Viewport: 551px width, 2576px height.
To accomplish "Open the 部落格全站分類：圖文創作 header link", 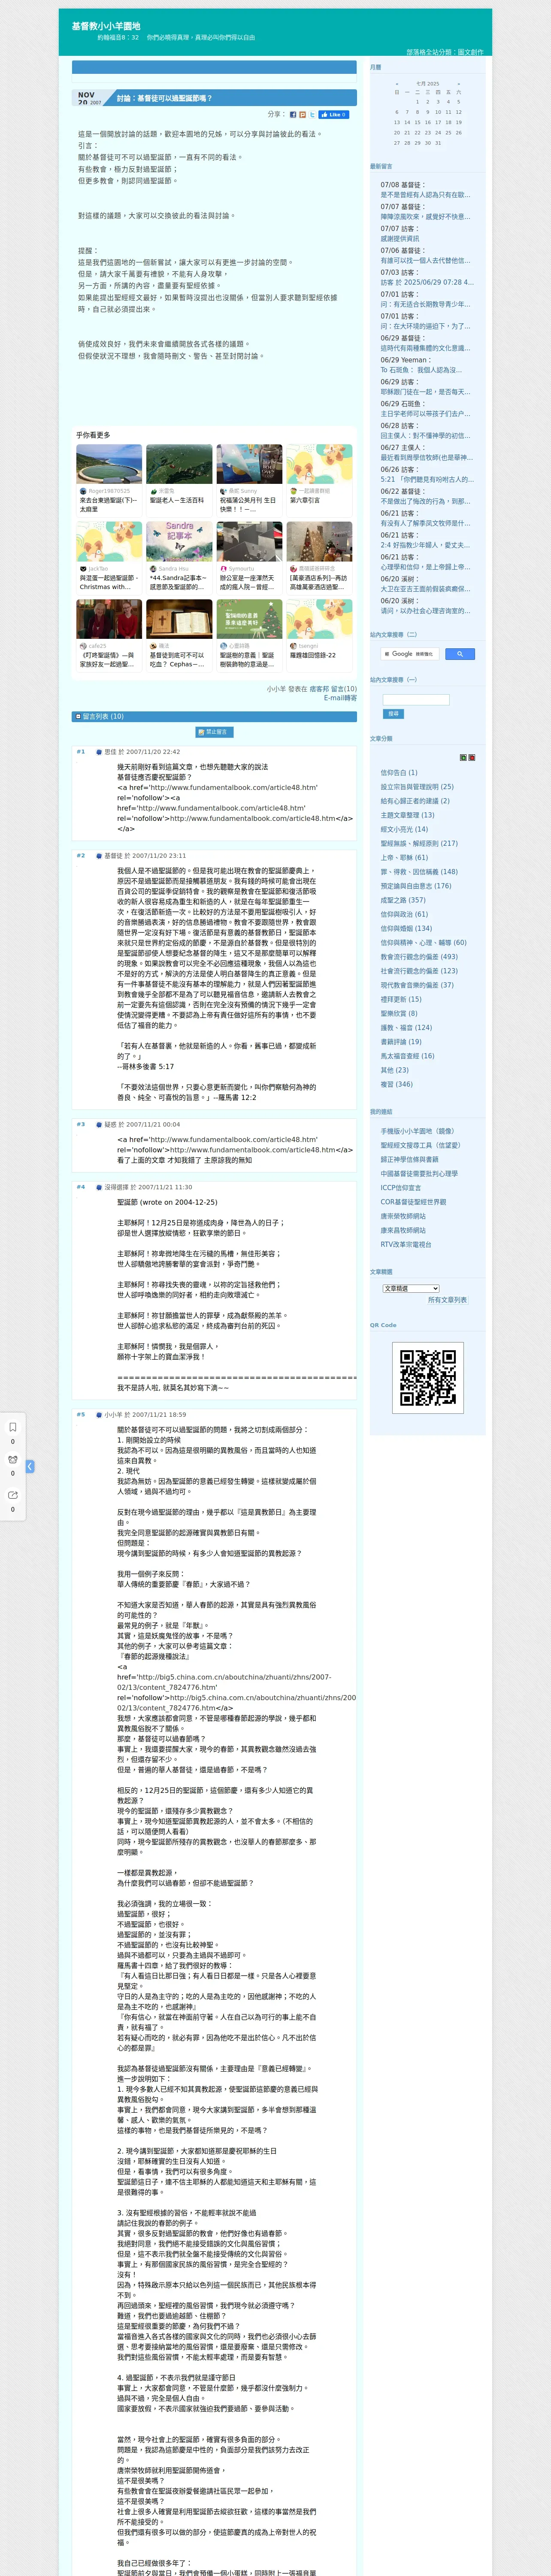I will (445, 52).
